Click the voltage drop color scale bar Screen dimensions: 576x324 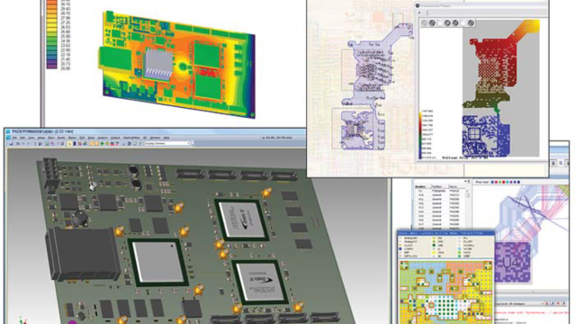pyautogui.click(x=420, y=135)
